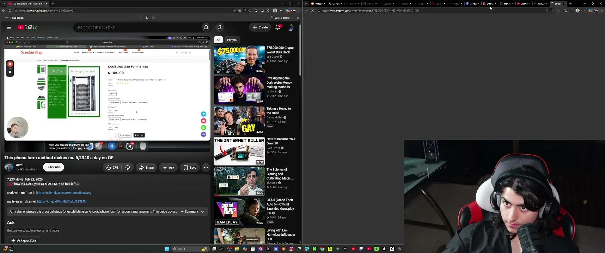Screen dimensions: 605x253
Task: Open the $75,000,000 Crypto Wallet video thumbnail
Action: coord(239,59)
